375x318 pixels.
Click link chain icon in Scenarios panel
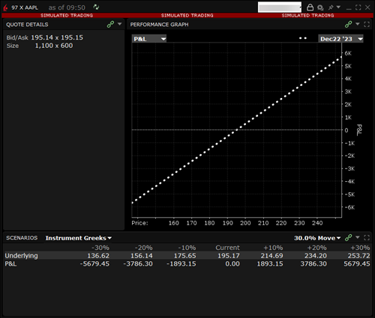point(348,238)
